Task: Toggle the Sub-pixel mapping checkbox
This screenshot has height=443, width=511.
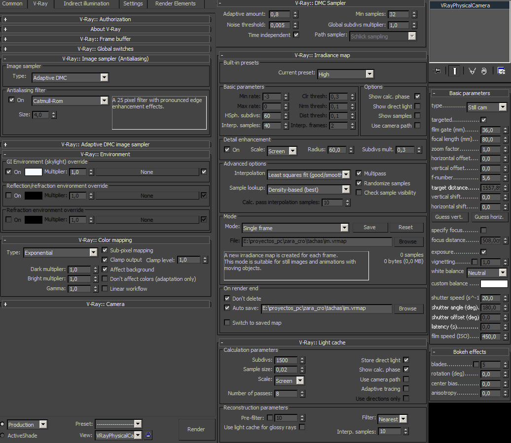Action: click(x=105, y=250)
